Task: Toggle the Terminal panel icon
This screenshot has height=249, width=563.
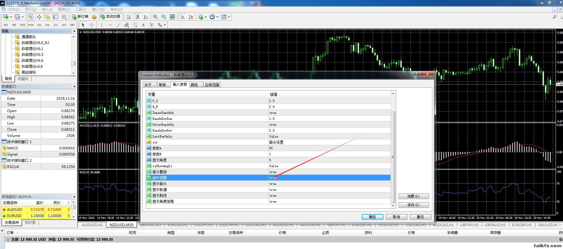Action: (x=56, y=17)
